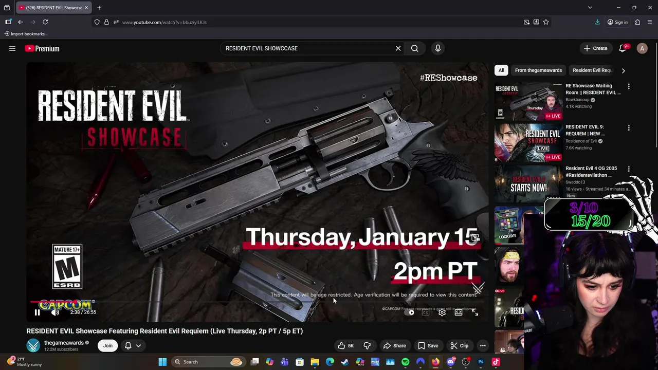Open browser extensions puzzle icon
The image size is (658, 370).
tap(637, 22)
